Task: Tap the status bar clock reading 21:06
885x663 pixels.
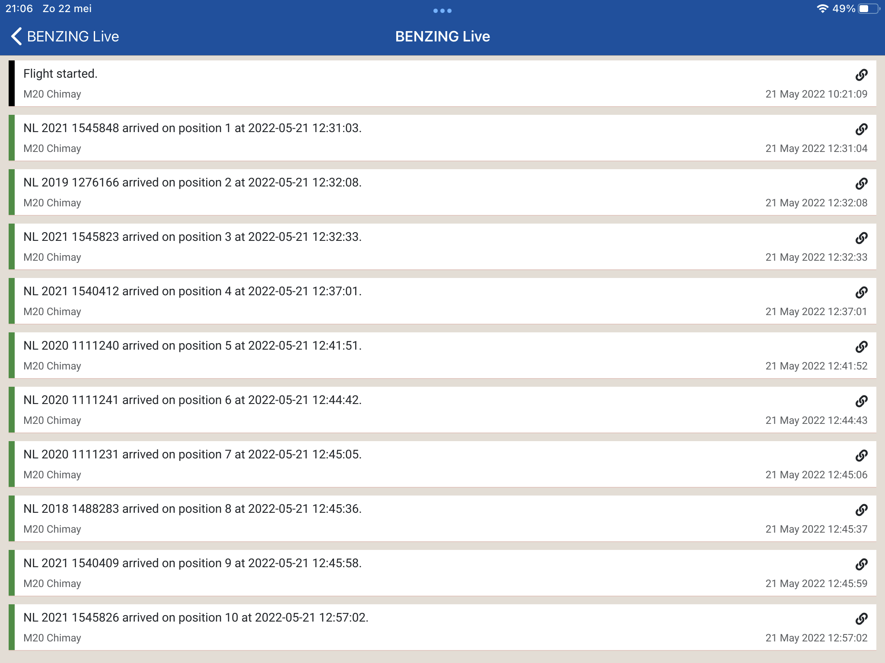Action: pyautogui.click(x=19, y=9)
